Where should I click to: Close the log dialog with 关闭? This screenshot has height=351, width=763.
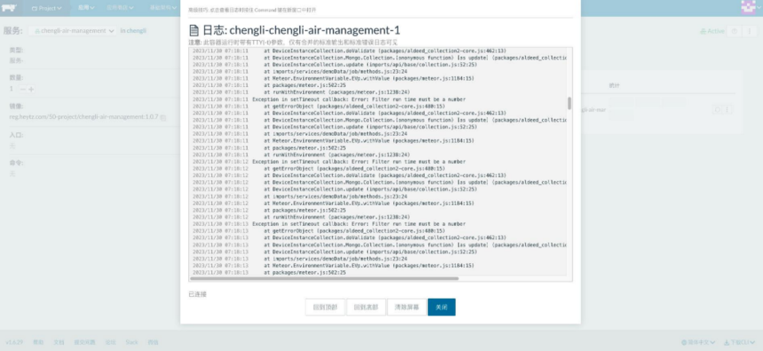click(x=441, y=308)
